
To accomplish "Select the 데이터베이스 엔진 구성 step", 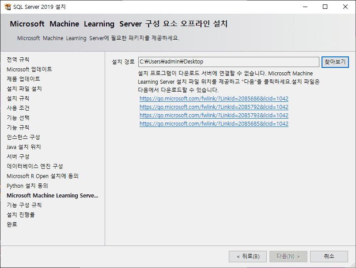I will click(35, 167).
